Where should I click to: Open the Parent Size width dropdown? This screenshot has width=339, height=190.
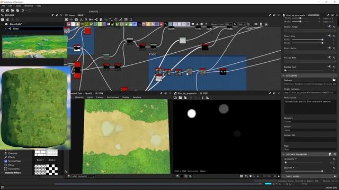coord(228,24)
